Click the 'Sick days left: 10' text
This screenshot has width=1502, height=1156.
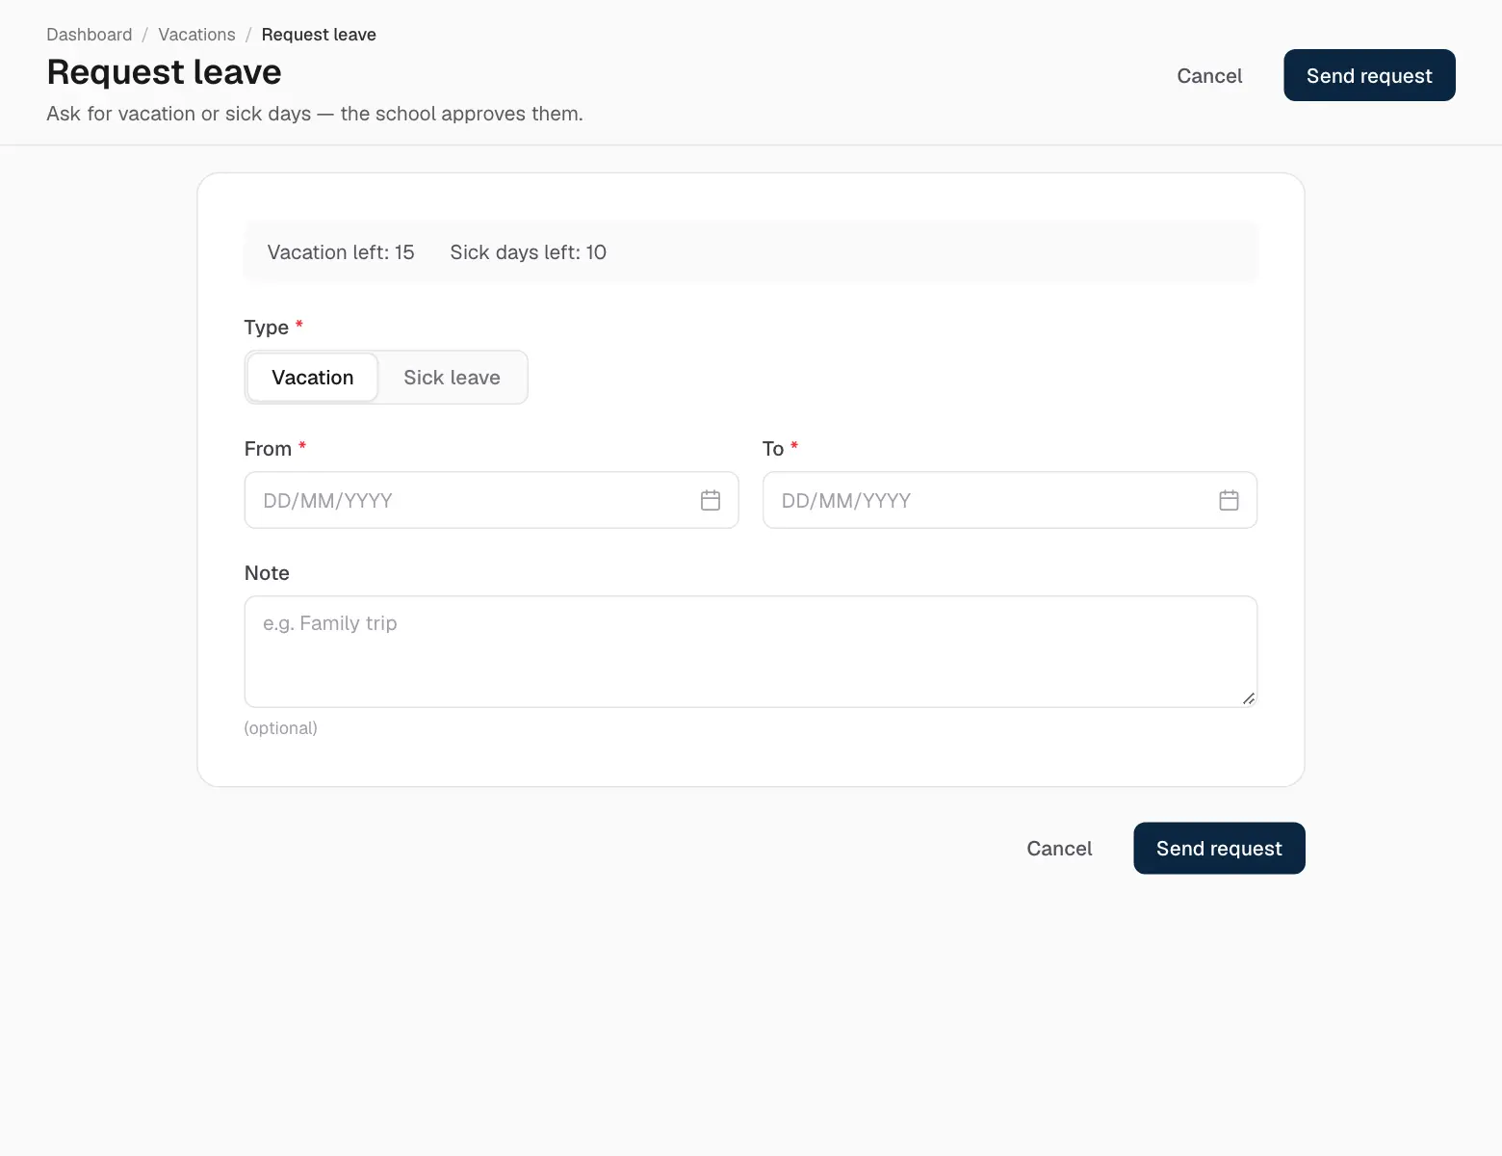(528, 252)
